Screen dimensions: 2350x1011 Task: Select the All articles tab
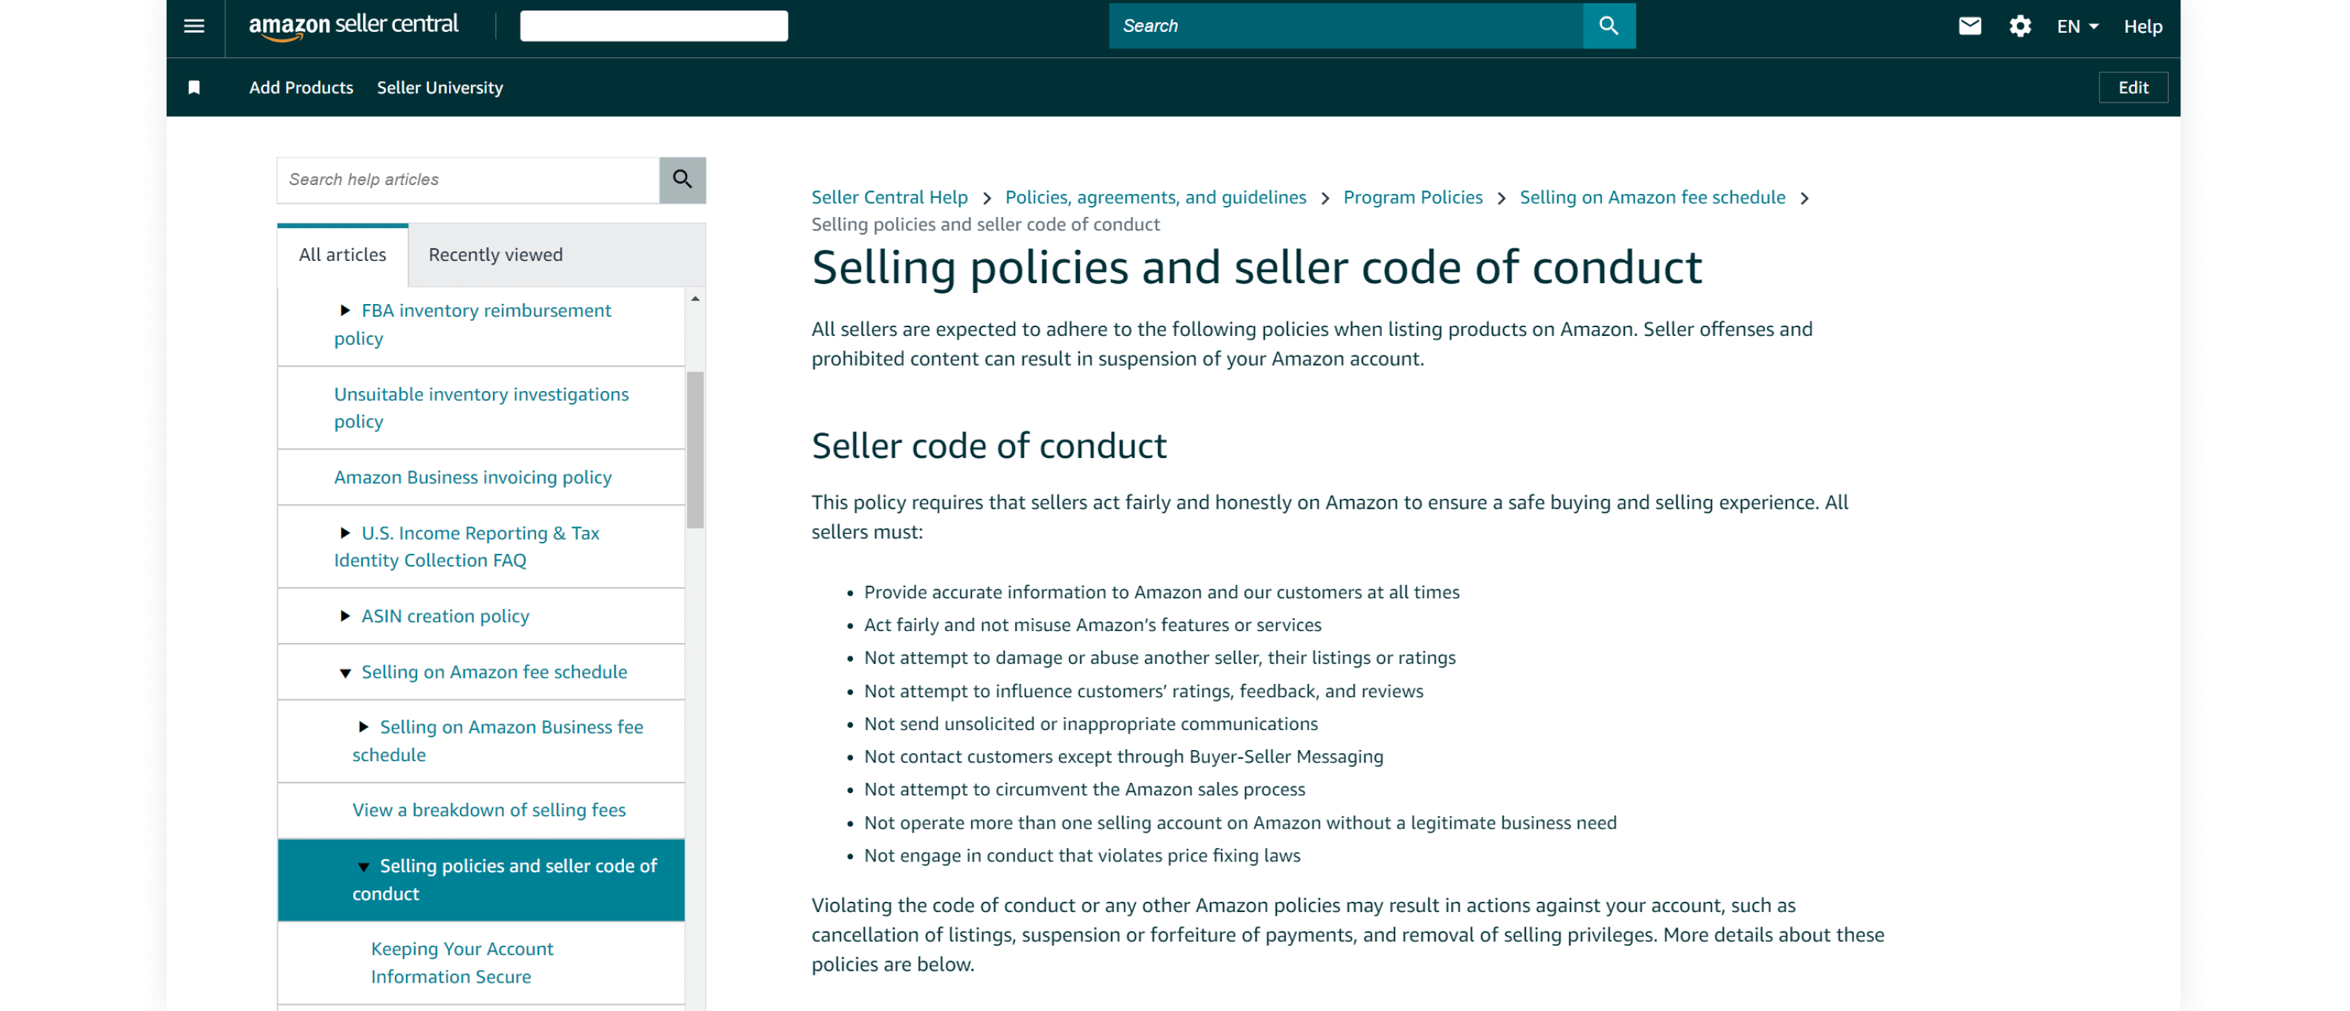point(342,255)
